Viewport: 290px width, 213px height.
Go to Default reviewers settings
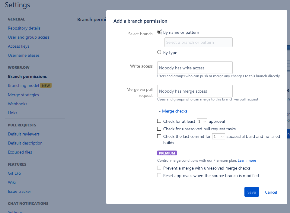click(x=24, y=134)
